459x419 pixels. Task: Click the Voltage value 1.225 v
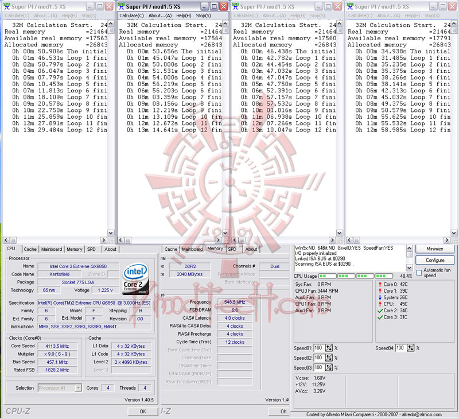point(105,290)
